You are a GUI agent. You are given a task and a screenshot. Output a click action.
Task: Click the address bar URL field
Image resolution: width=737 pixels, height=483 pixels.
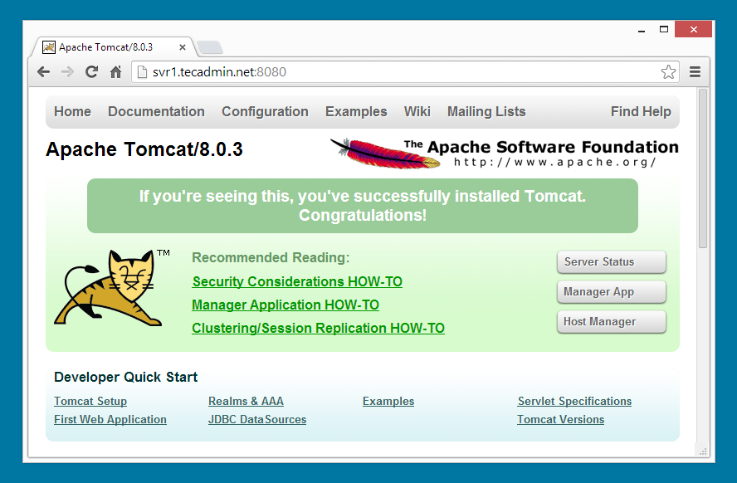(x=398, y=72)
